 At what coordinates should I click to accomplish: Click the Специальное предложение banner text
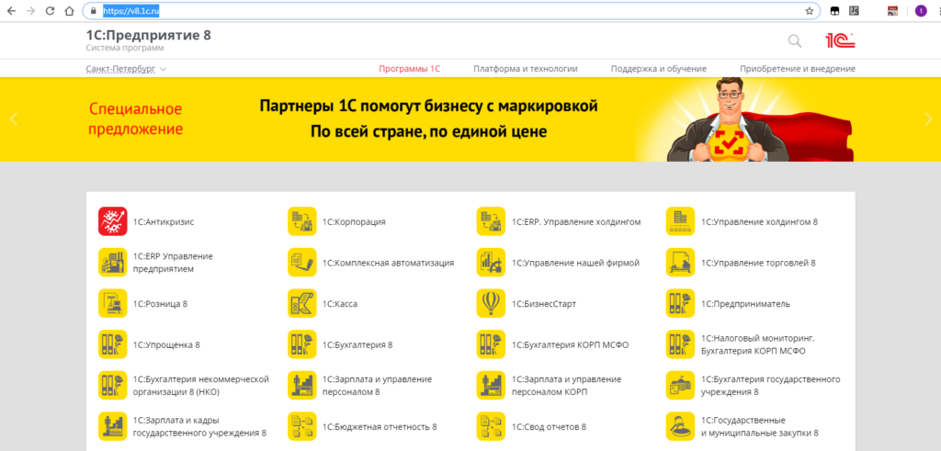(136, 119)
